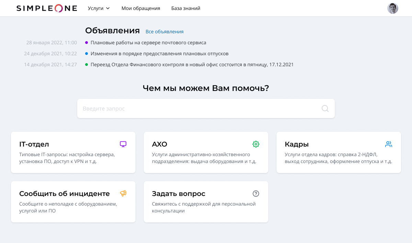The image size is (412, 243).
Task: Click the blue people icon in Кадры
Action: (388, 144)
